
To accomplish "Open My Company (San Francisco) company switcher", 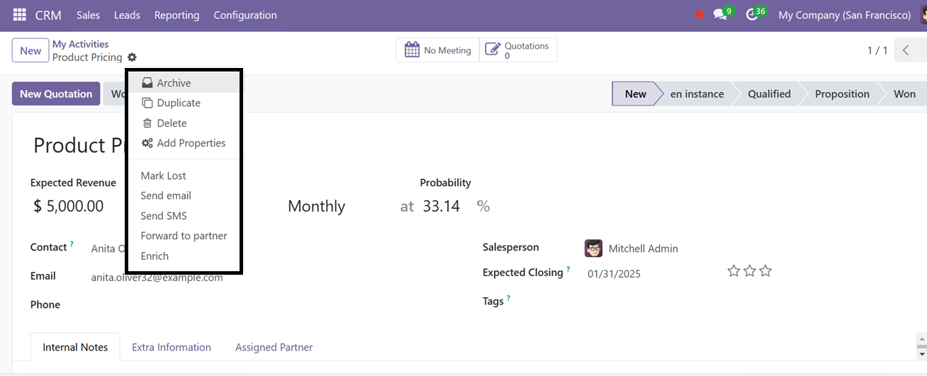I will (844, 15).
